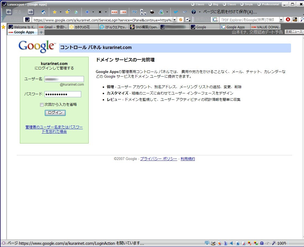
Task: Open the yellow star Favorites icon
Action: tap(55, 12)
